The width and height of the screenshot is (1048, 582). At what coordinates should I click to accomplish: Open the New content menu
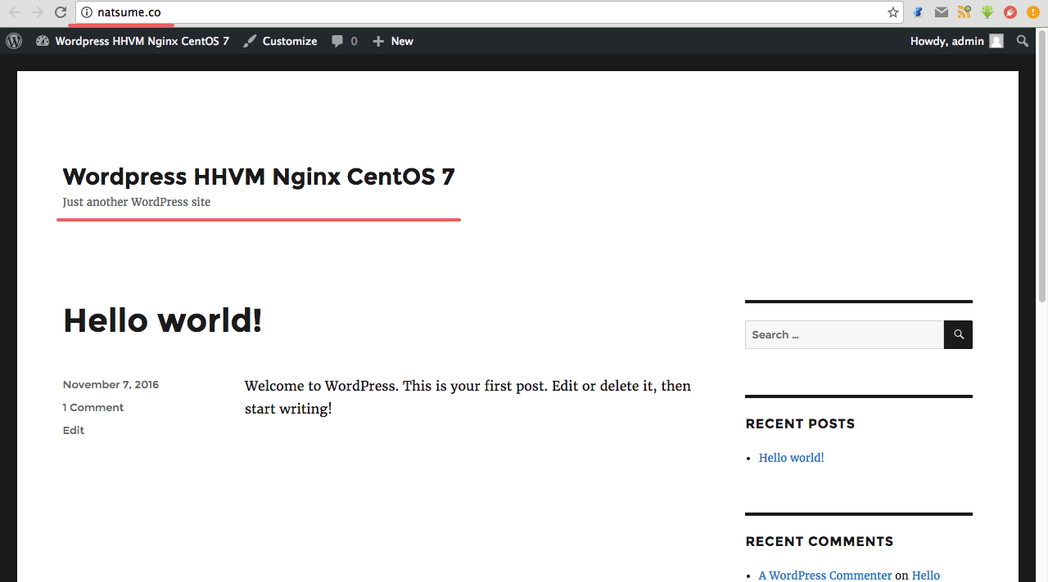[393, 41]
